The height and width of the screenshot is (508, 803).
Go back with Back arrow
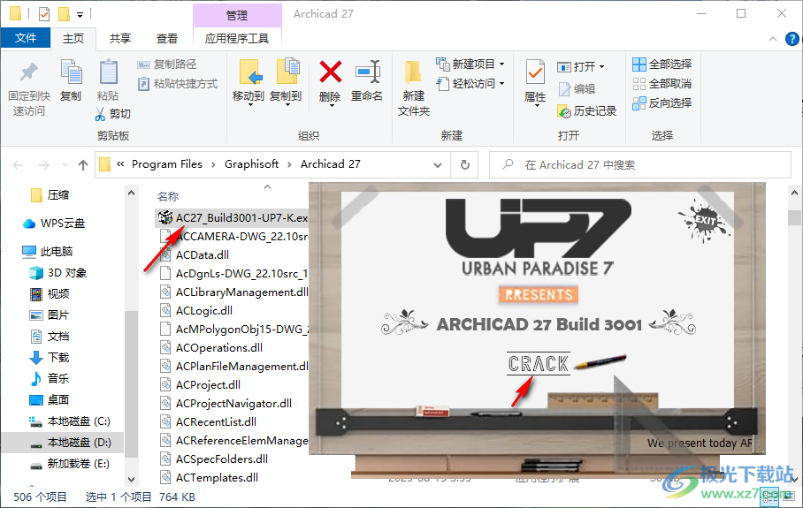[18, 164]
